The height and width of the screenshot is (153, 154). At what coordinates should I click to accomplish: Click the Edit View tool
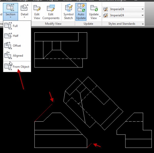click(37, 12)
